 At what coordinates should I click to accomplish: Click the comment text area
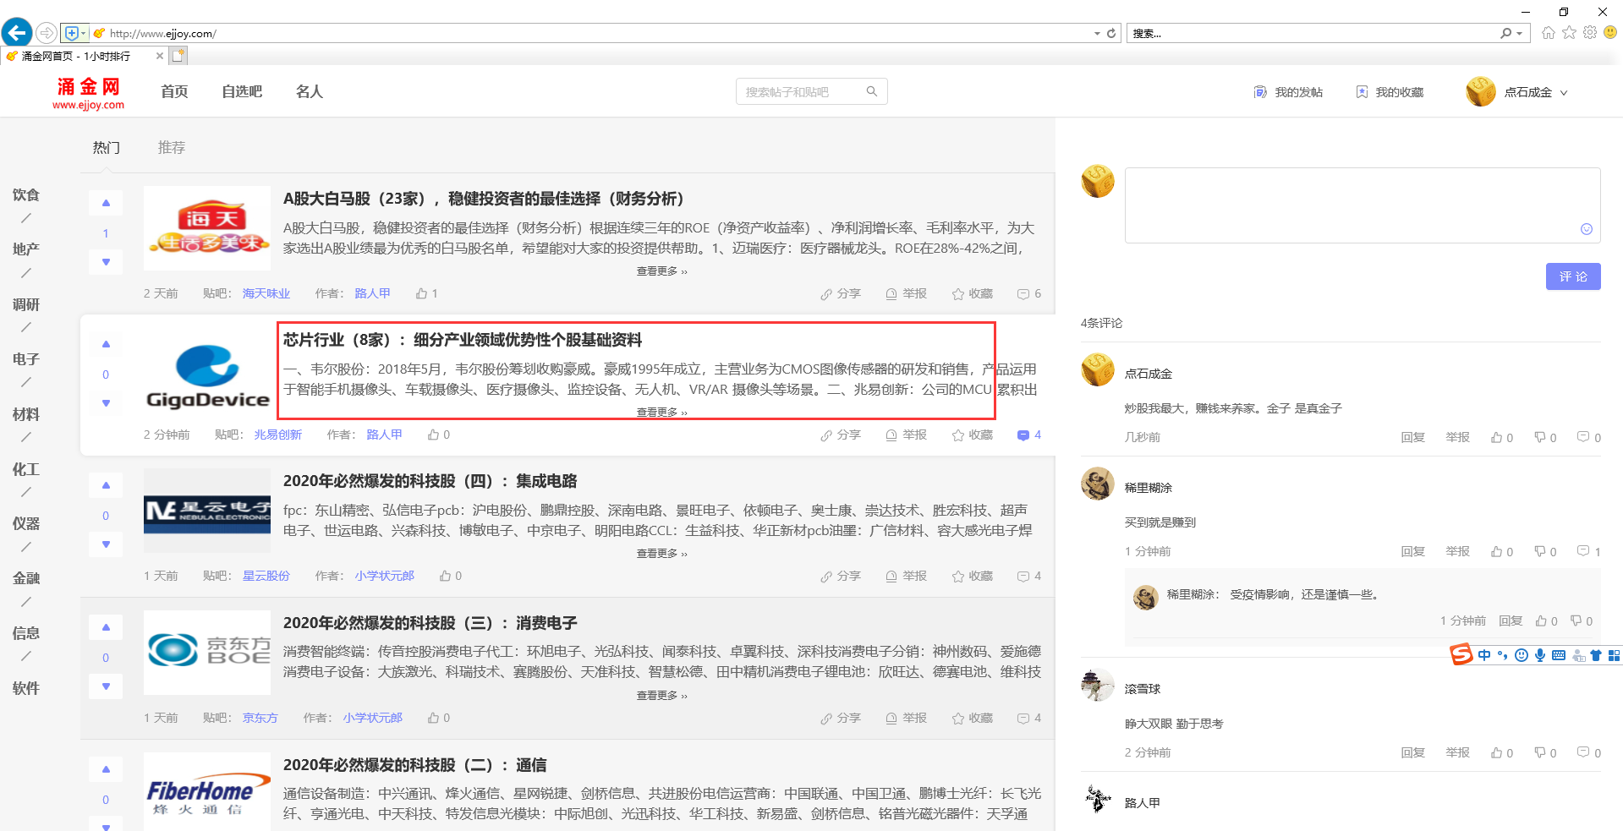click(1363, 205)
